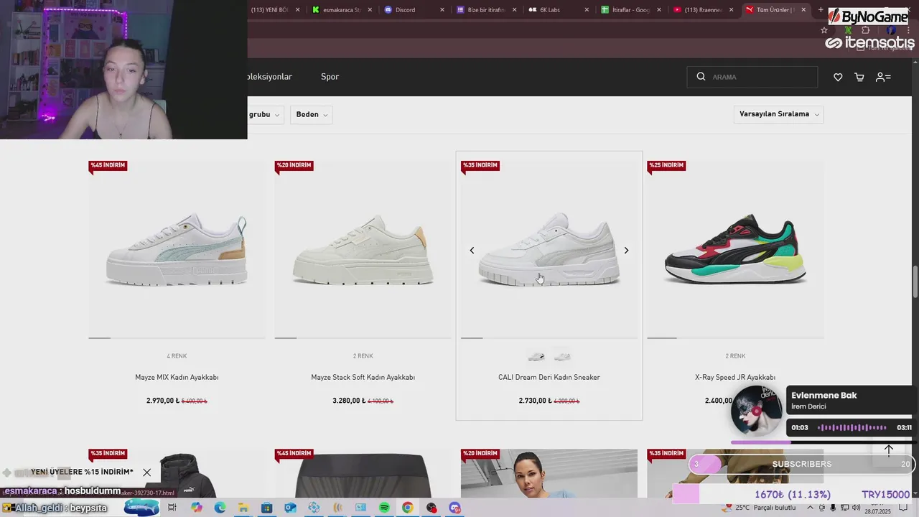Screen dimensions: 919x517
Task: Open Mayze MIX Kadın Ayakkabı product link
Action: pos(177,378)
